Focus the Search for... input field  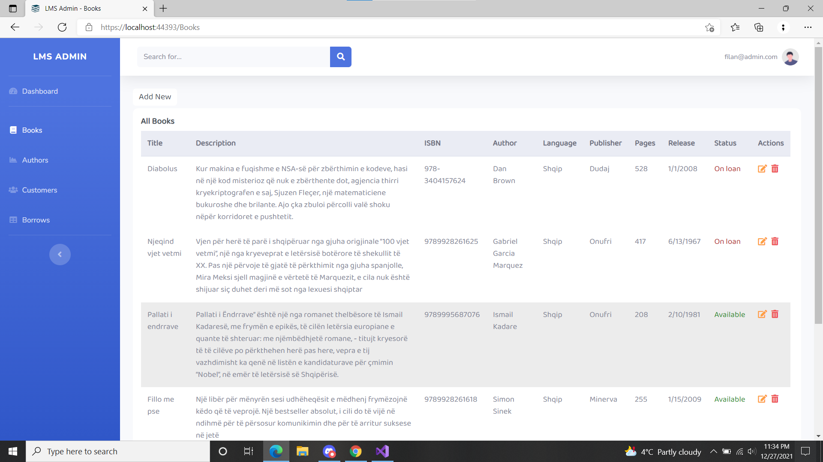click(x=233, y=56)
